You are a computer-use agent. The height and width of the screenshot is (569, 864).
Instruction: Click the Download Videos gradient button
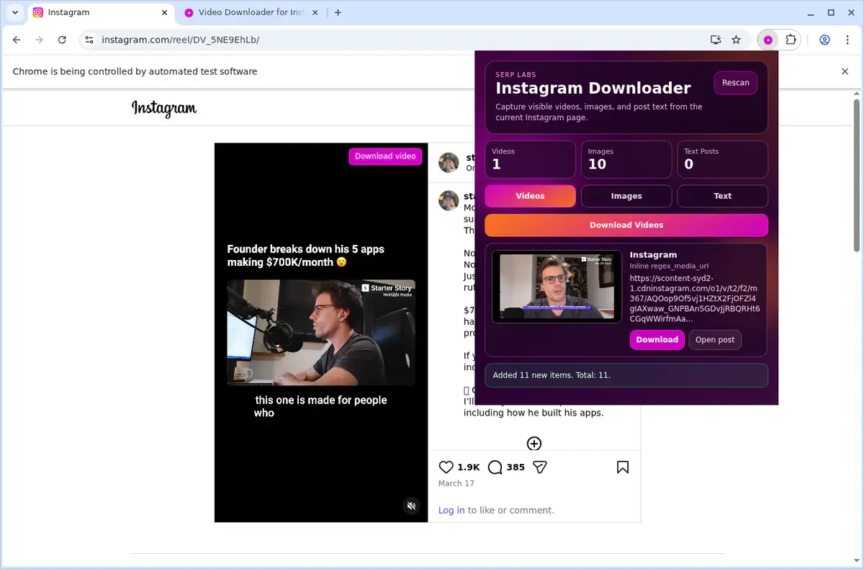coord(626,225)
